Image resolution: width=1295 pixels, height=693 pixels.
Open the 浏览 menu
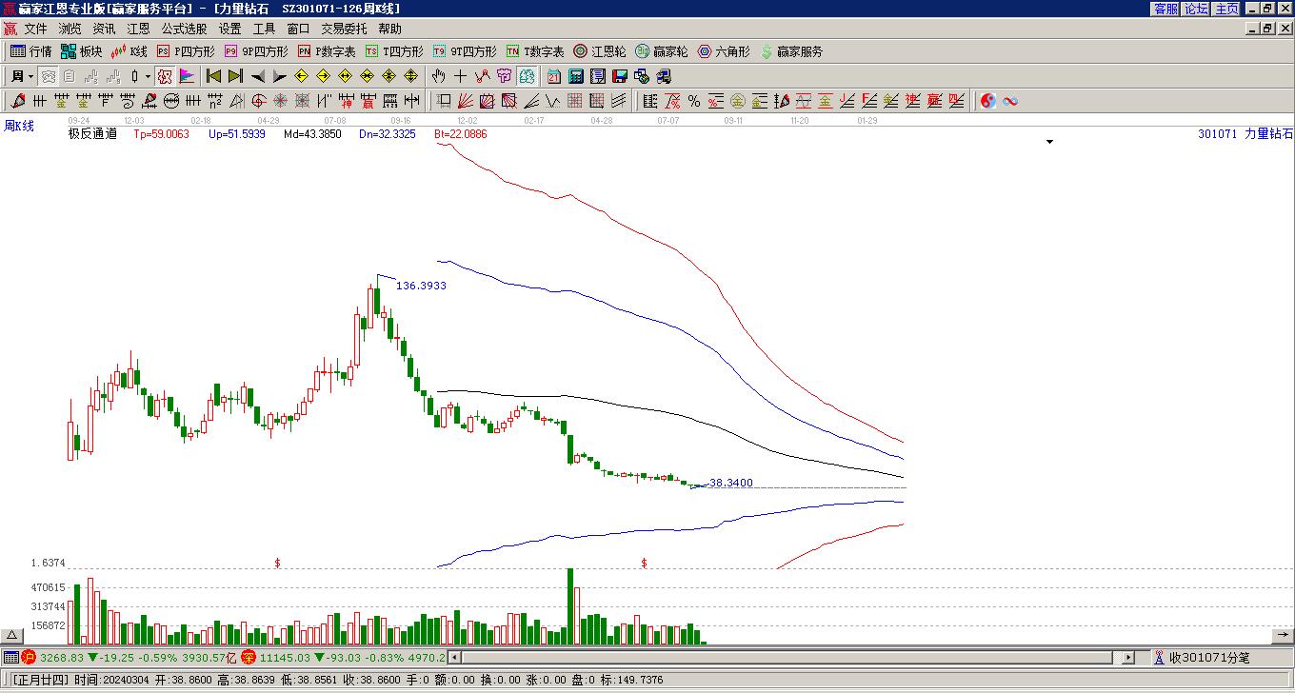point(70,30)
